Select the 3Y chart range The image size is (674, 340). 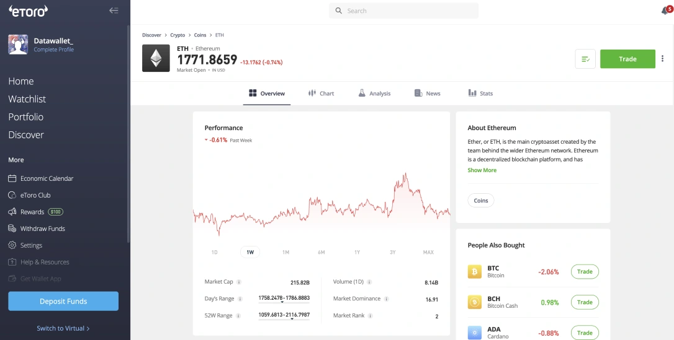(x=392, y=252)
